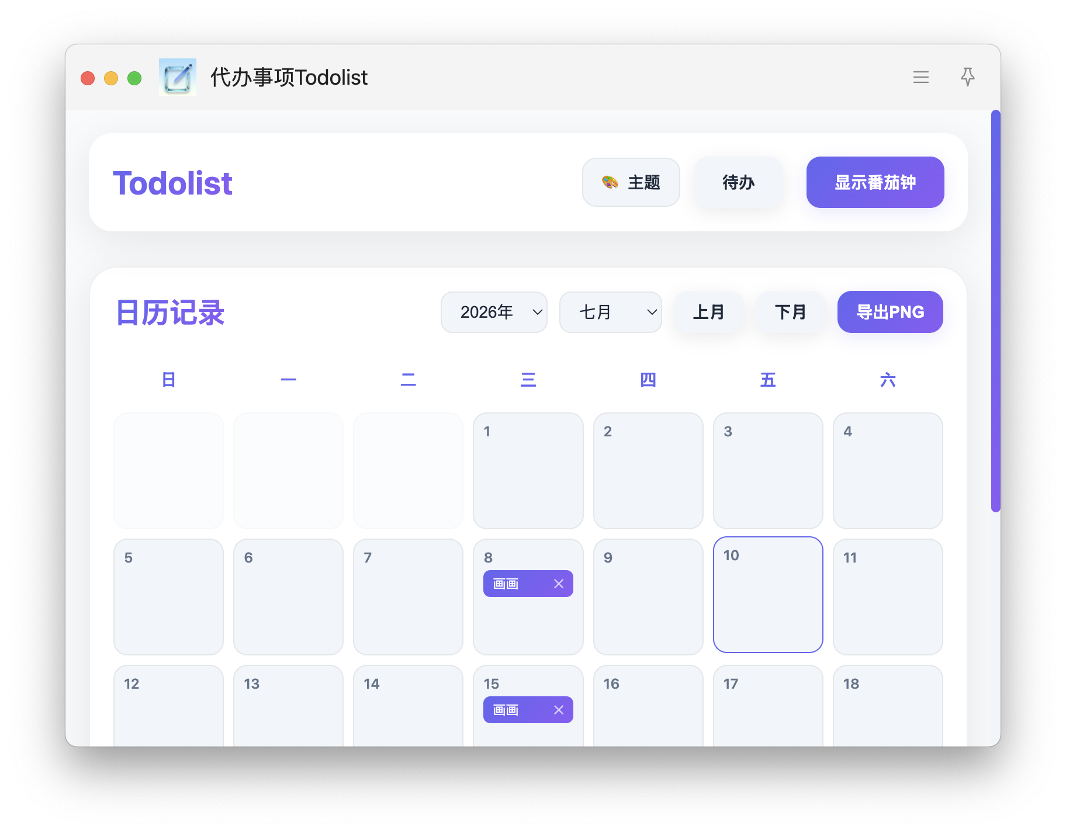This screenshot has width=1066, height=833.
Task: Select day 1 calendar cell
Action: (x=528, y=471)
